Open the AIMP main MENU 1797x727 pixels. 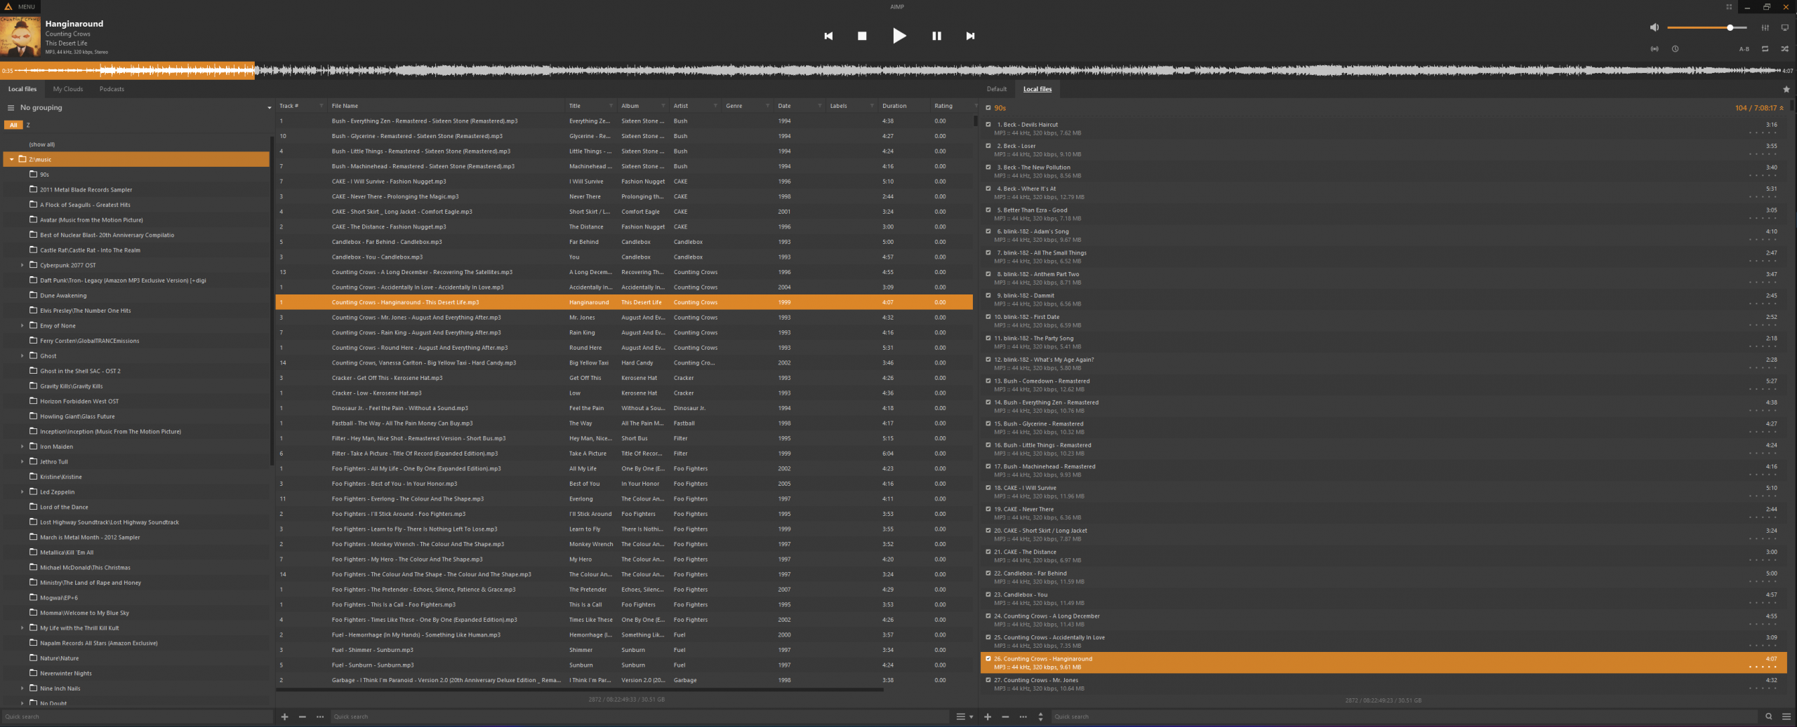point(20,7)
